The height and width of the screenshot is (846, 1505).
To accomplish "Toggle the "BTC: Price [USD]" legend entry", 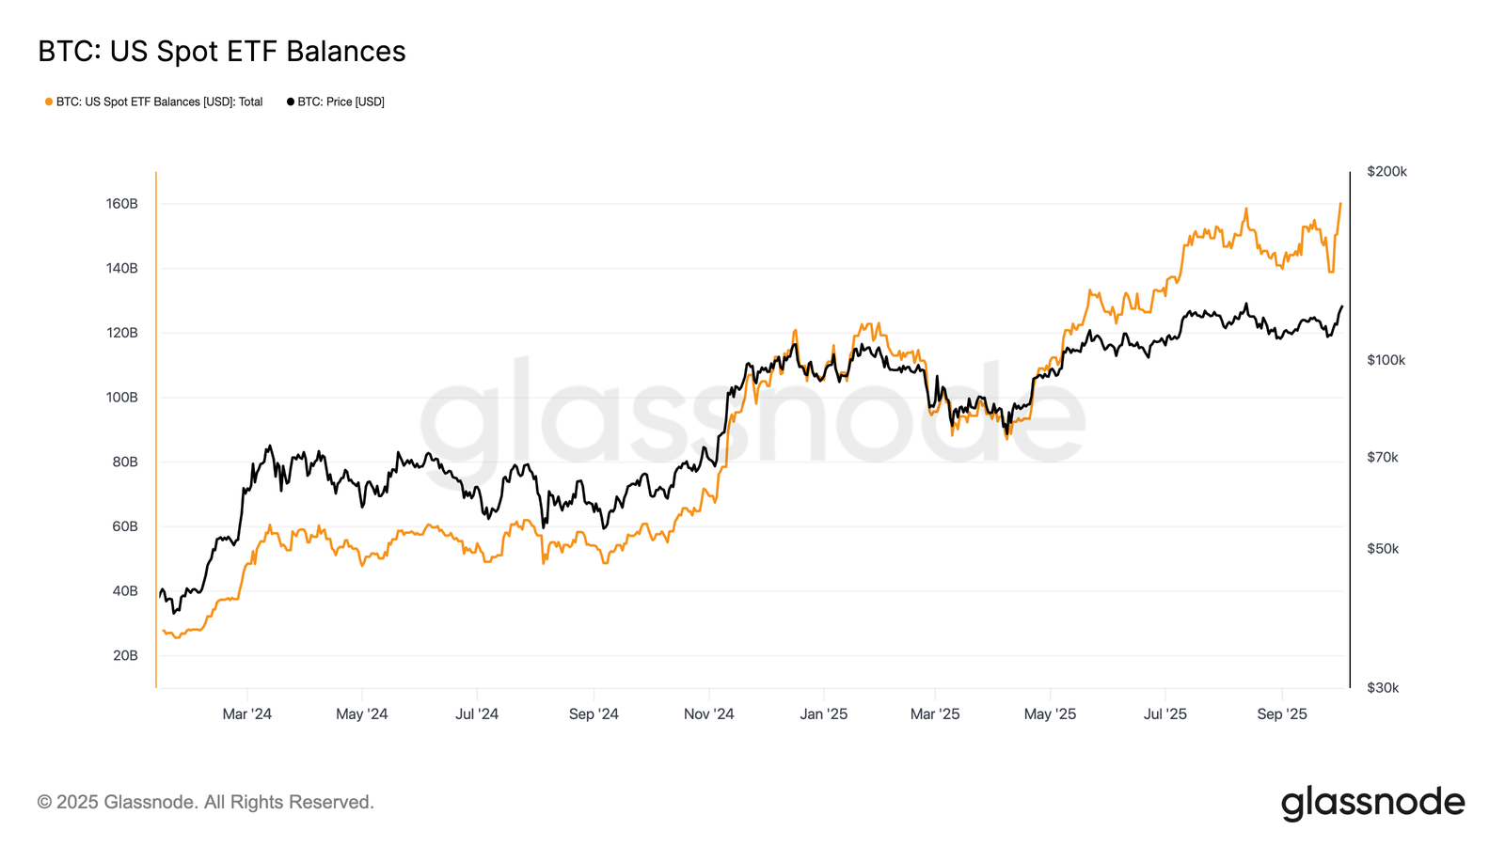I will (x=341, y=102).
